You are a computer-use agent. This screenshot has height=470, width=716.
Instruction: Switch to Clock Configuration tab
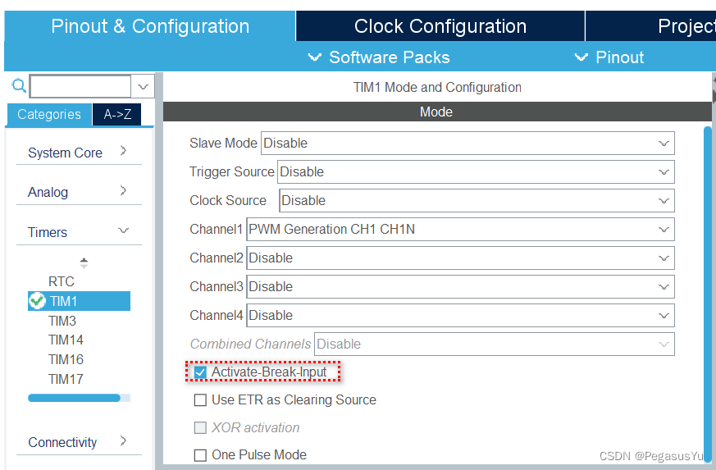(440, 26)
